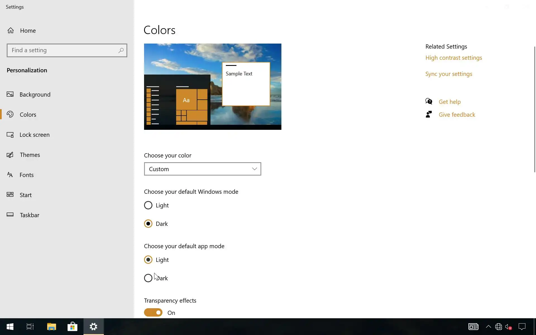Select Dark default app mode
Viewport: 536px width, 335px height.
[x=148, y=278]
